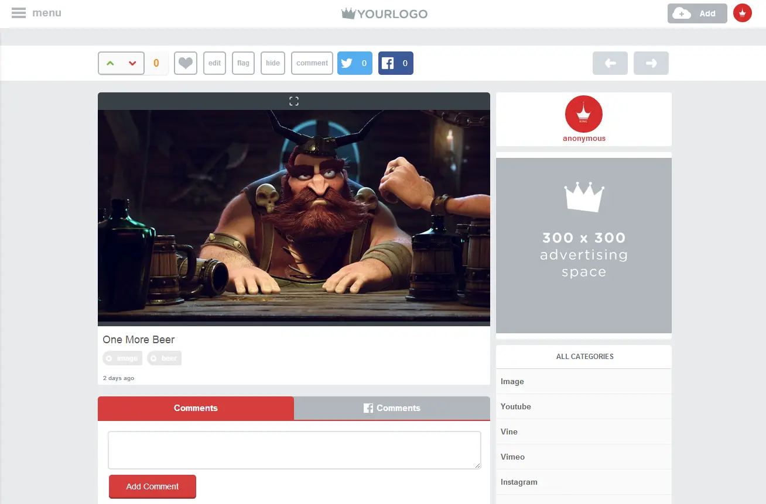Screen dimensions: 766x504
Task: Open the Youtube category
Action: (x=584, y=406)
